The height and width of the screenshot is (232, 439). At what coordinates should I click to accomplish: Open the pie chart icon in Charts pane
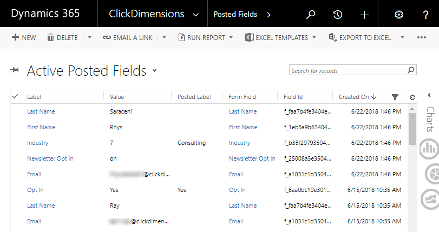tap(433, 174)
